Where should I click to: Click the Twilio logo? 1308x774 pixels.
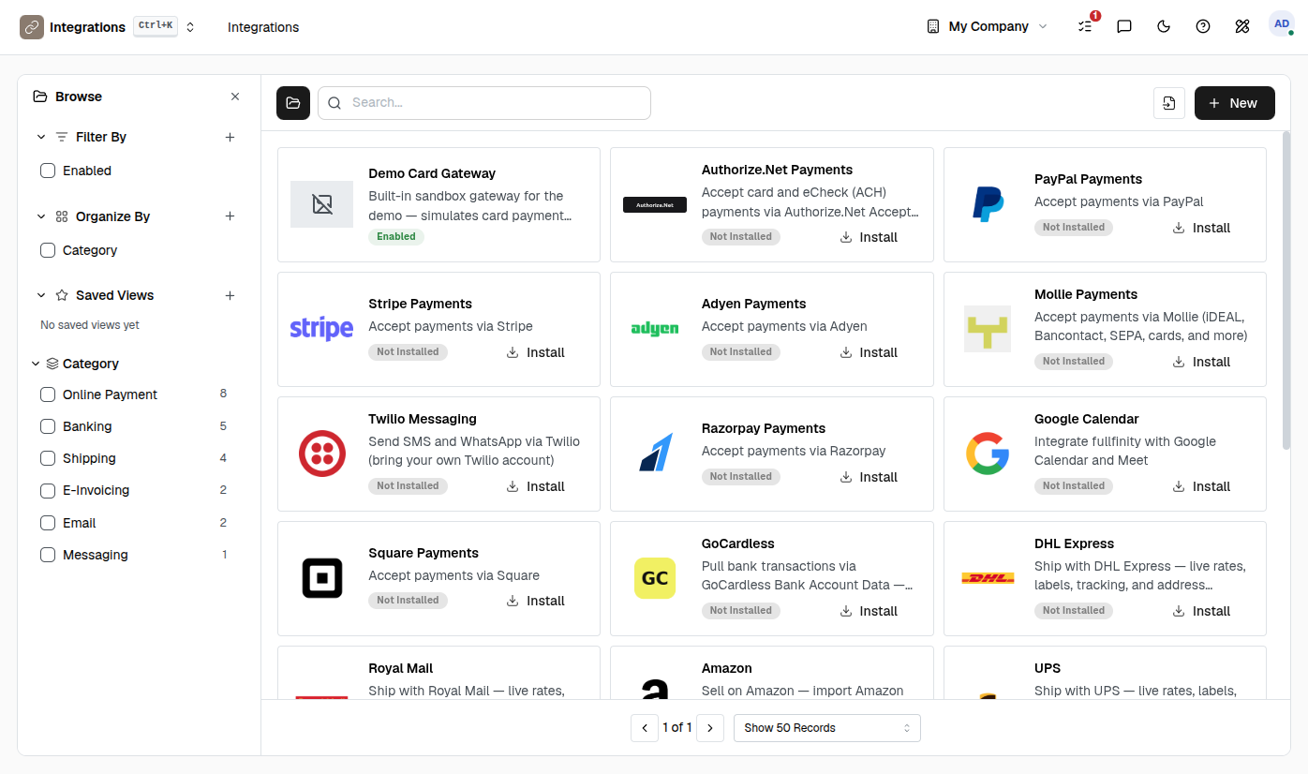[321, 454]
